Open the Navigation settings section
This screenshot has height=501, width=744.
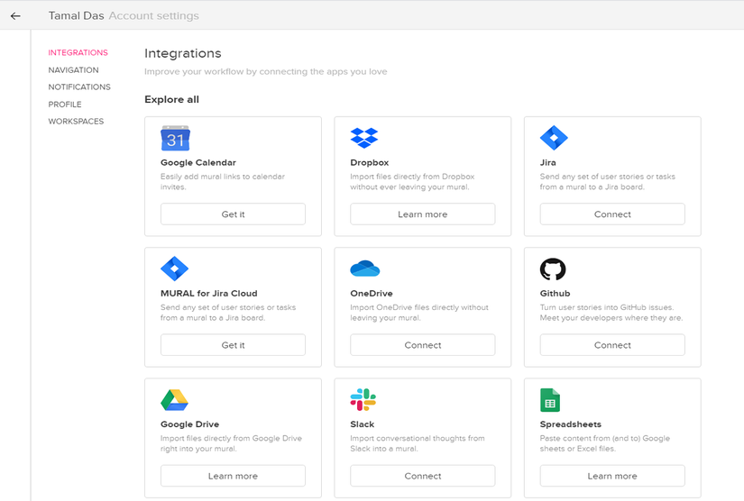tap(74, 70)
